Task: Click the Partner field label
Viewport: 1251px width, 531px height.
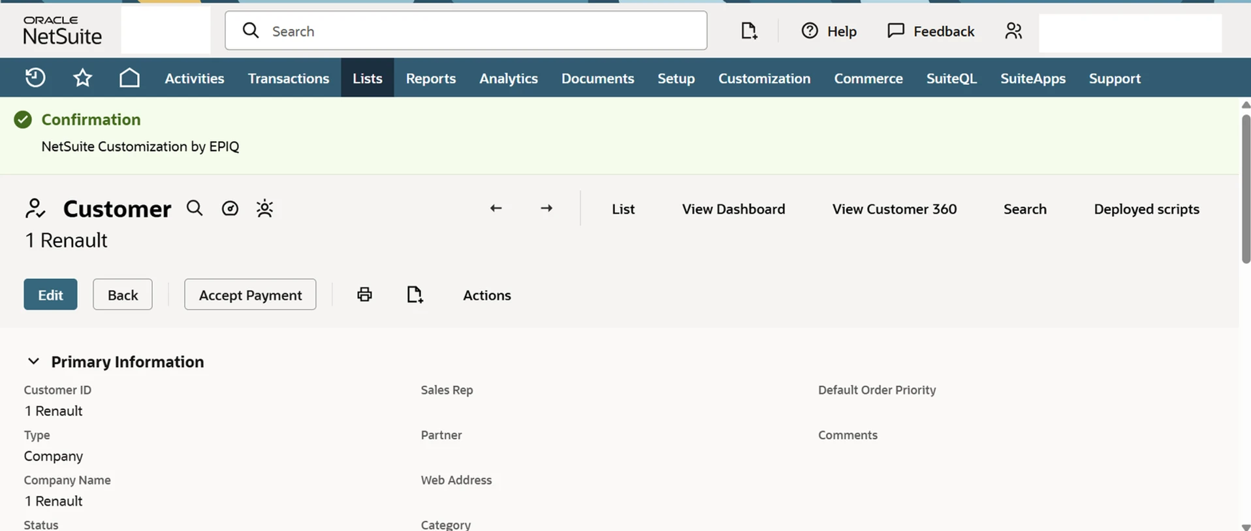Action: coord(441,435)
